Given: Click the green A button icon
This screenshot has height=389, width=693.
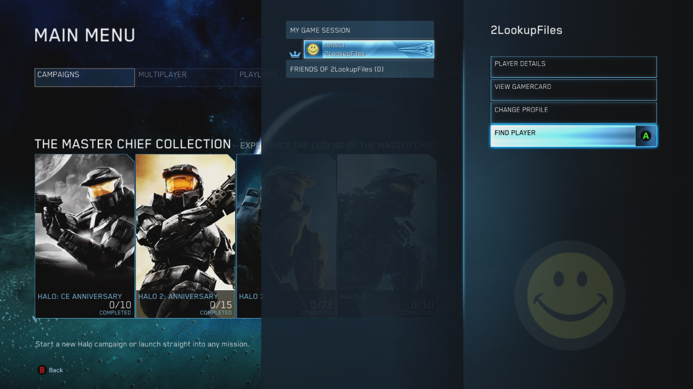Looking at the screenshot, I should pos(646,136).
